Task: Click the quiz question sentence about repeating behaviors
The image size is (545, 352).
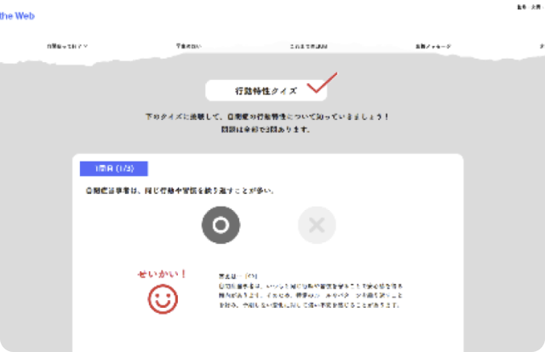Action: (180, 190)
